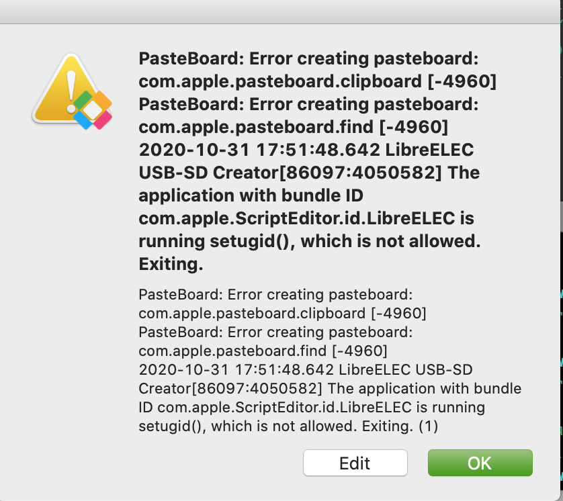Confirm the error with the green OK button
Viewport: 563px width, 501px height.
pyautogui.click(x=480, y=463)
